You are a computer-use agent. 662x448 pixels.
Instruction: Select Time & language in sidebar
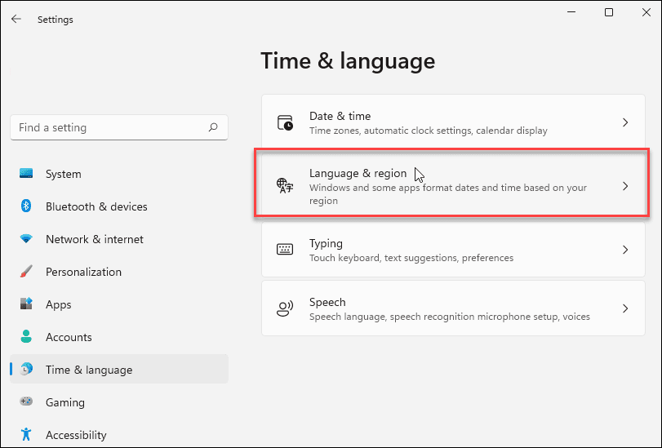point(89,370)
